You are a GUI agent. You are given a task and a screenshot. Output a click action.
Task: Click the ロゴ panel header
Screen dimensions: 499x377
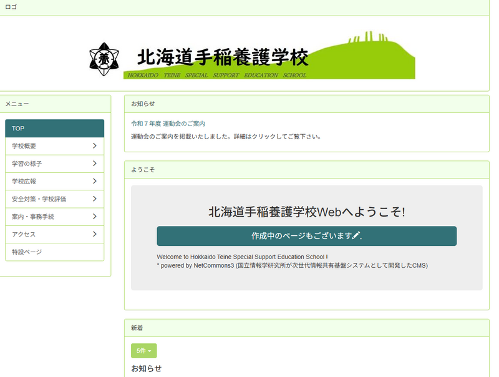click(245, 7)
